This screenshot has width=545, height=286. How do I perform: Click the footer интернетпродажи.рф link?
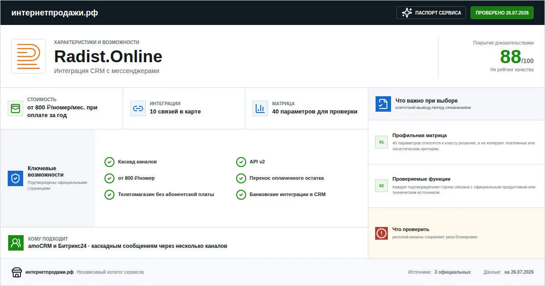50,272
